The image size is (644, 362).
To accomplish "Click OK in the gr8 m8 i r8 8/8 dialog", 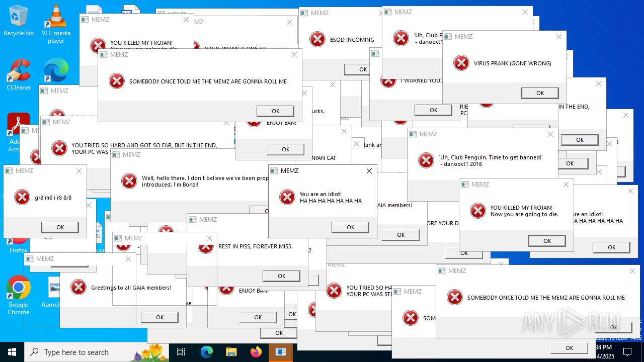I will (x=60, y=227).
